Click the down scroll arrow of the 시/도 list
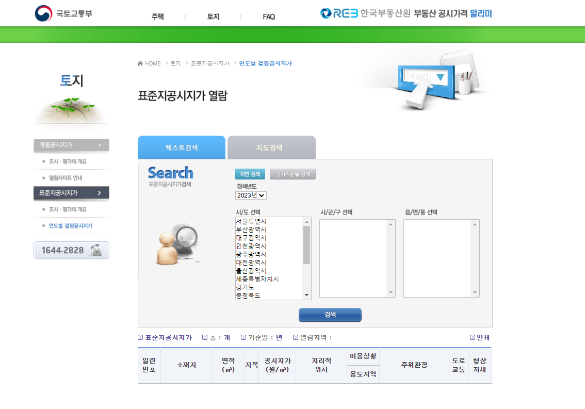Screen dimensions: 585x409 click(x=305, y=295)
